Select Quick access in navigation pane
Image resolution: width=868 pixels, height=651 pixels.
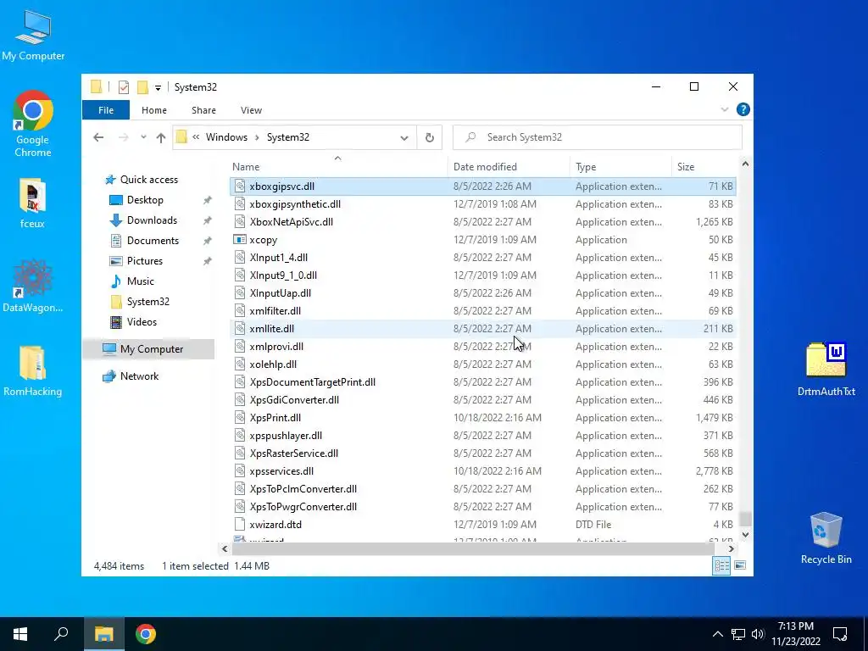pyautogui.click(x=149, y=180)
